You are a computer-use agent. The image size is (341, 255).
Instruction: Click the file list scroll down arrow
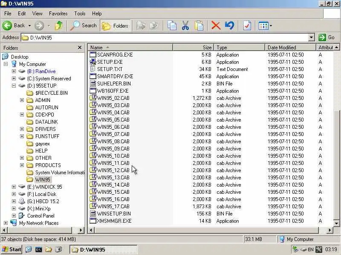pyautogui.click(x=336, y=223)
